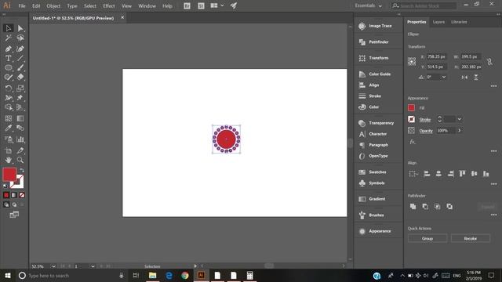Click the Recolor quick action button

(471, 238)
